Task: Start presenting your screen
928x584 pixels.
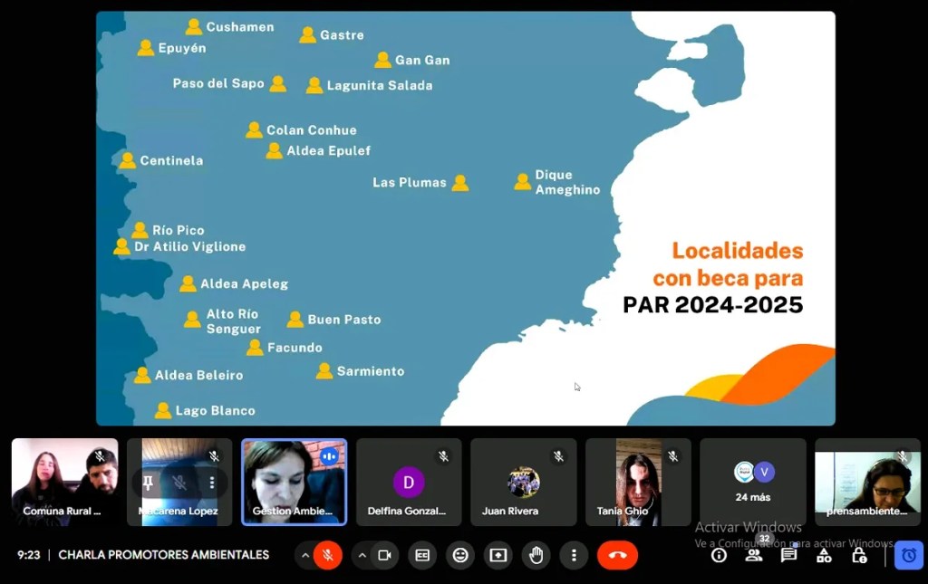Action: coord(498,555)
